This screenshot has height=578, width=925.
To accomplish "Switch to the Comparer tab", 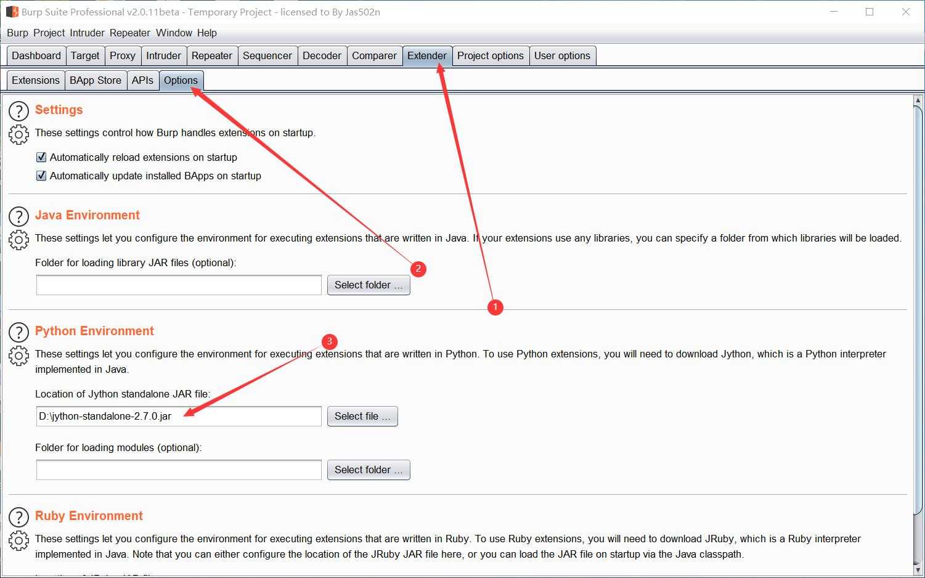I will click(x=374, y=55).
